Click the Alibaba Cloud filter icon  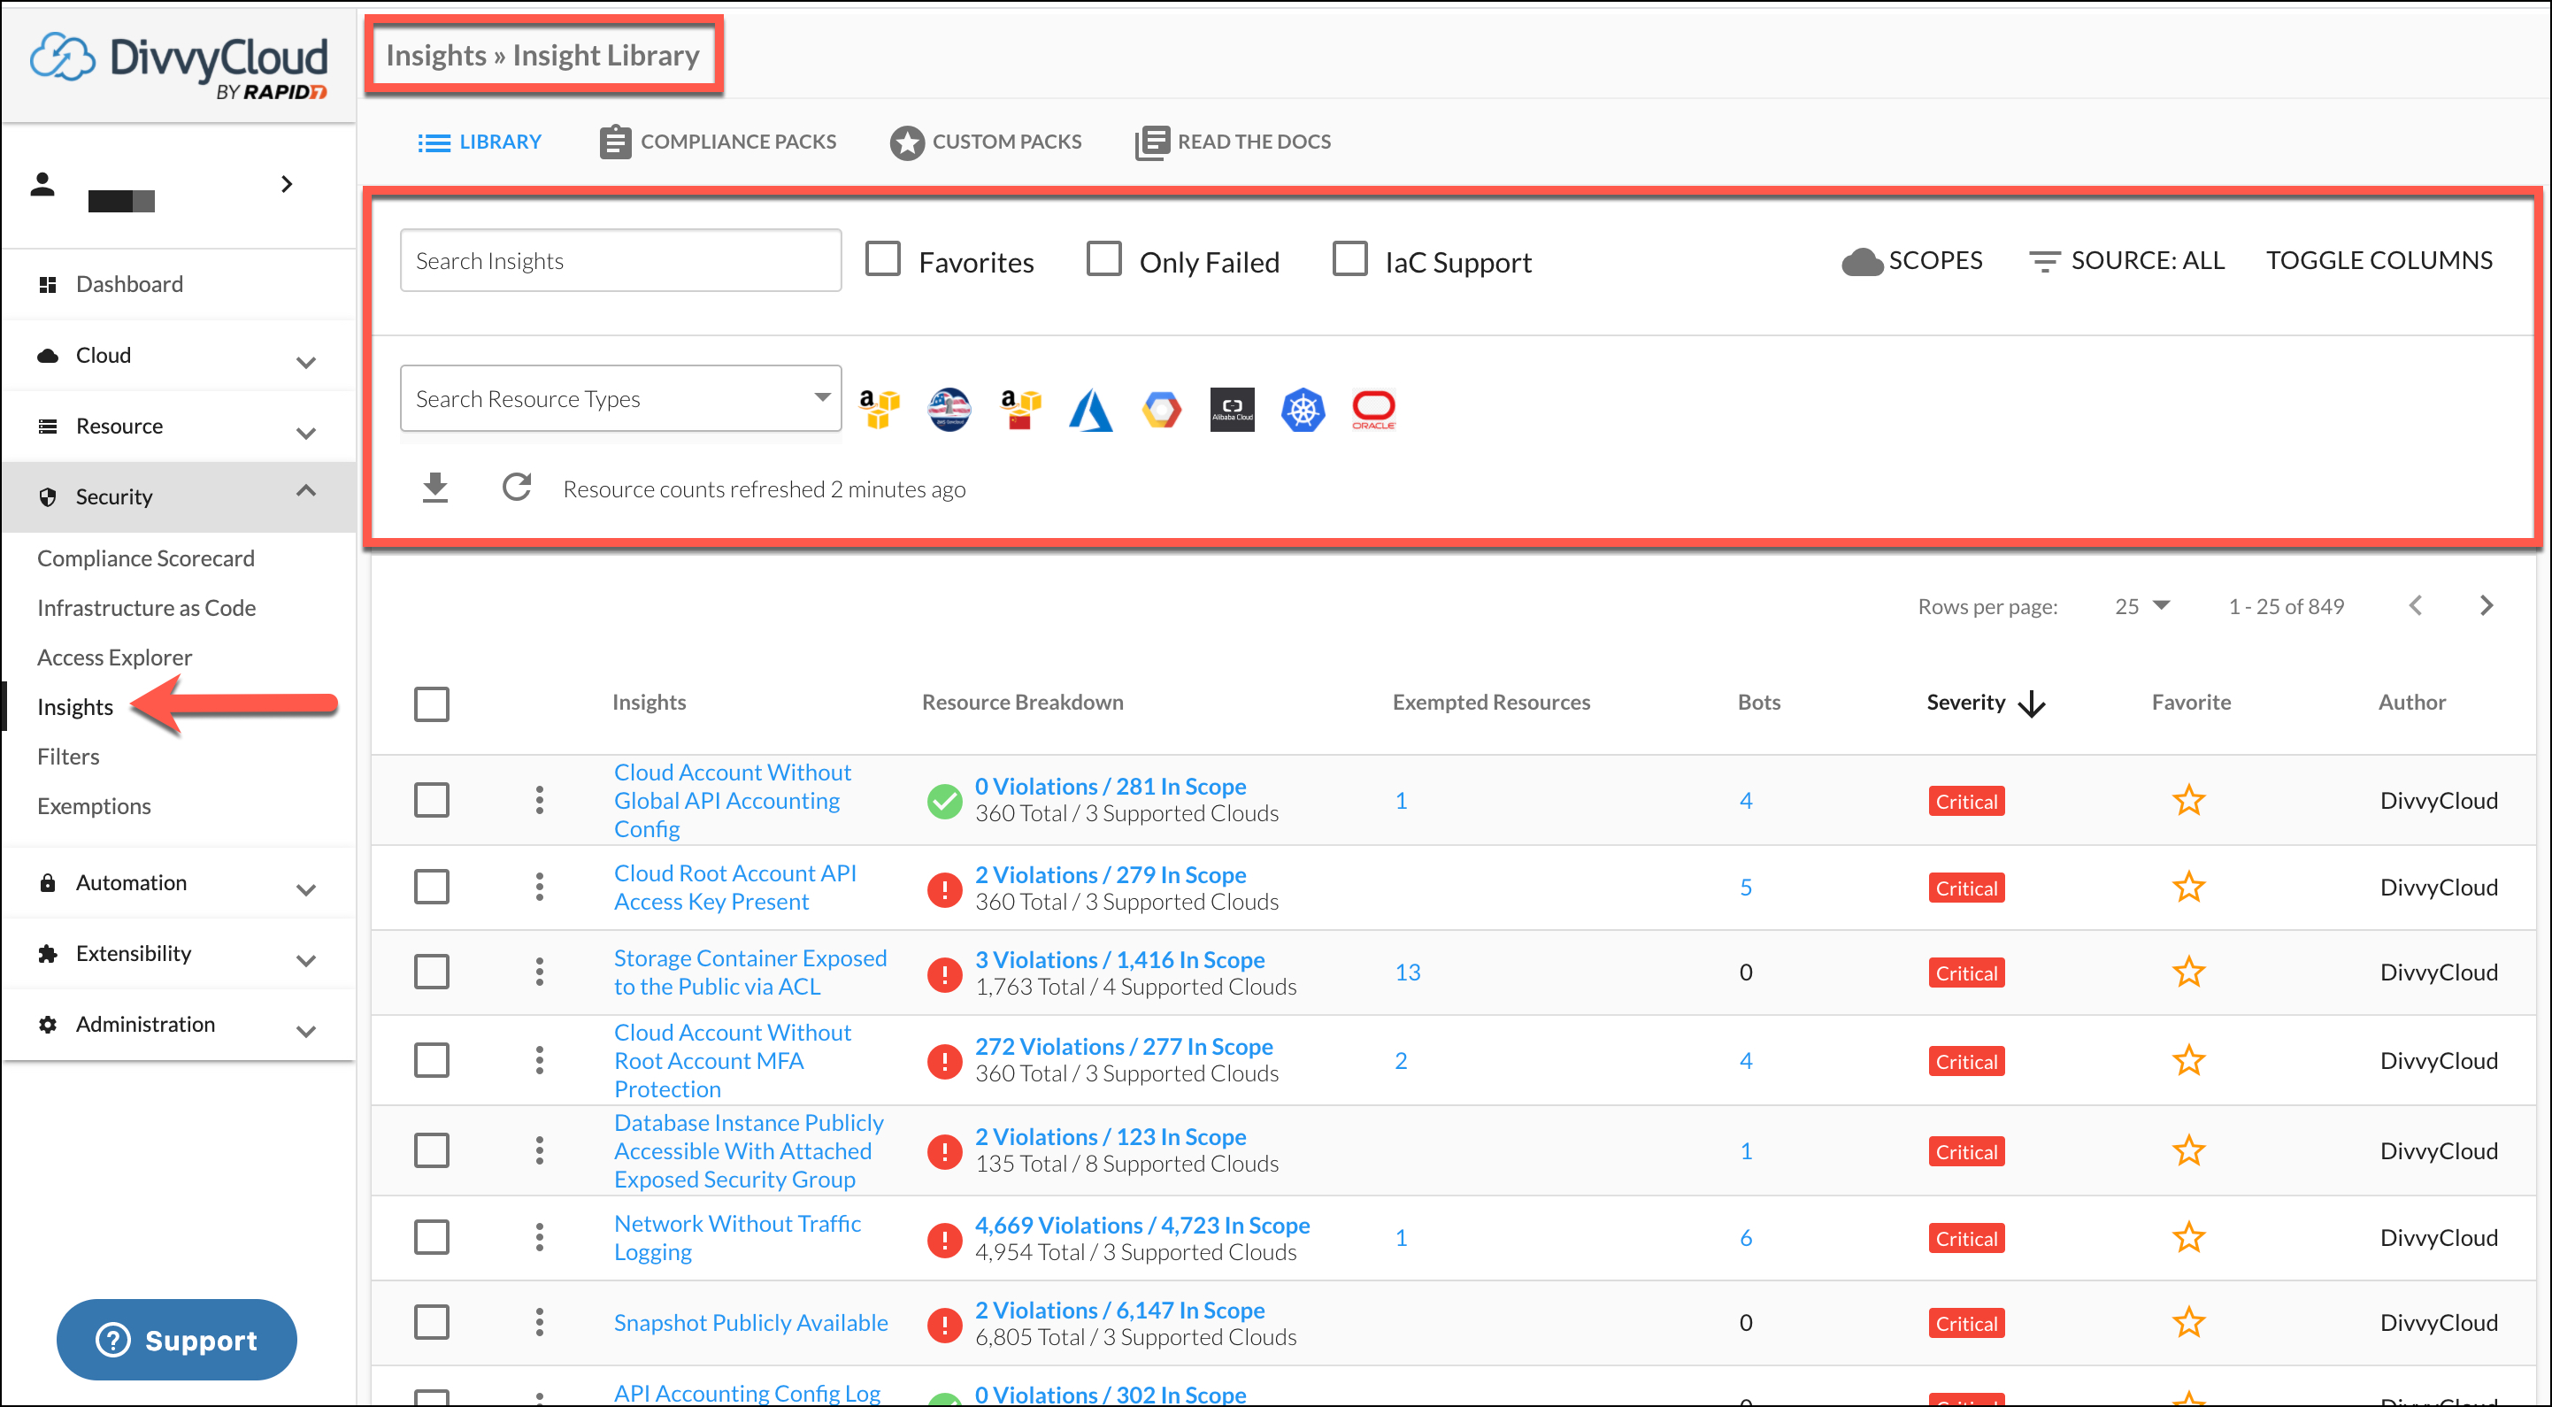[1233, 409]
